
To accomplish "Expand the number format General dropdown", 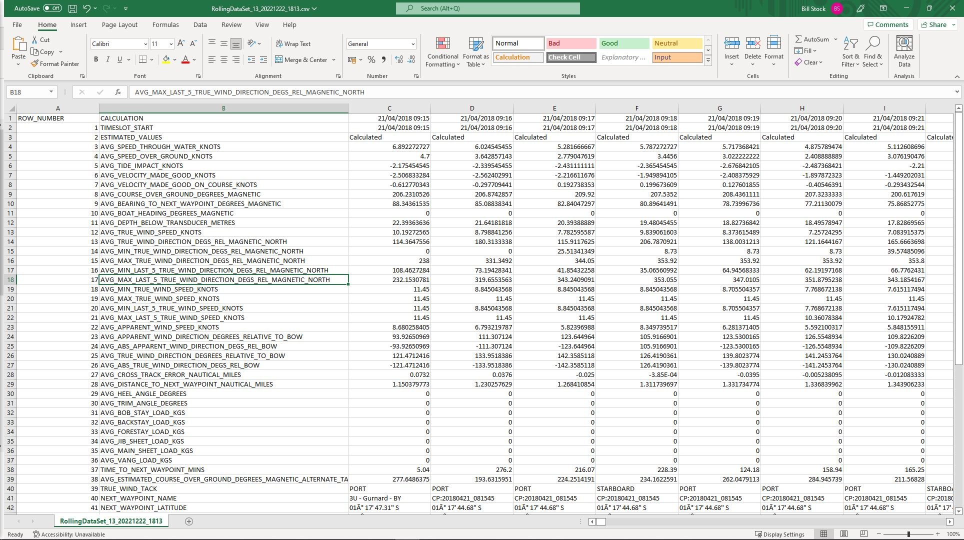I will (413, 44).
